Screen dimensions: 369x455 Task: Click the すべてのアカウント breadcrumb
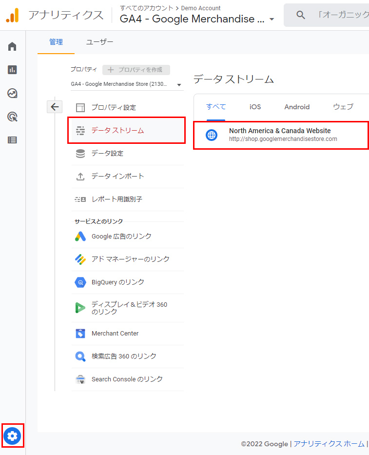[147, 8]
